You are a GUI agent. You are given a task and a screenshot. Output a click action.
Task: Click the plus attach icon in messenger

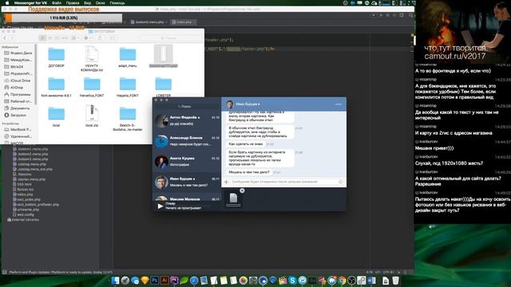click(226, 182)
